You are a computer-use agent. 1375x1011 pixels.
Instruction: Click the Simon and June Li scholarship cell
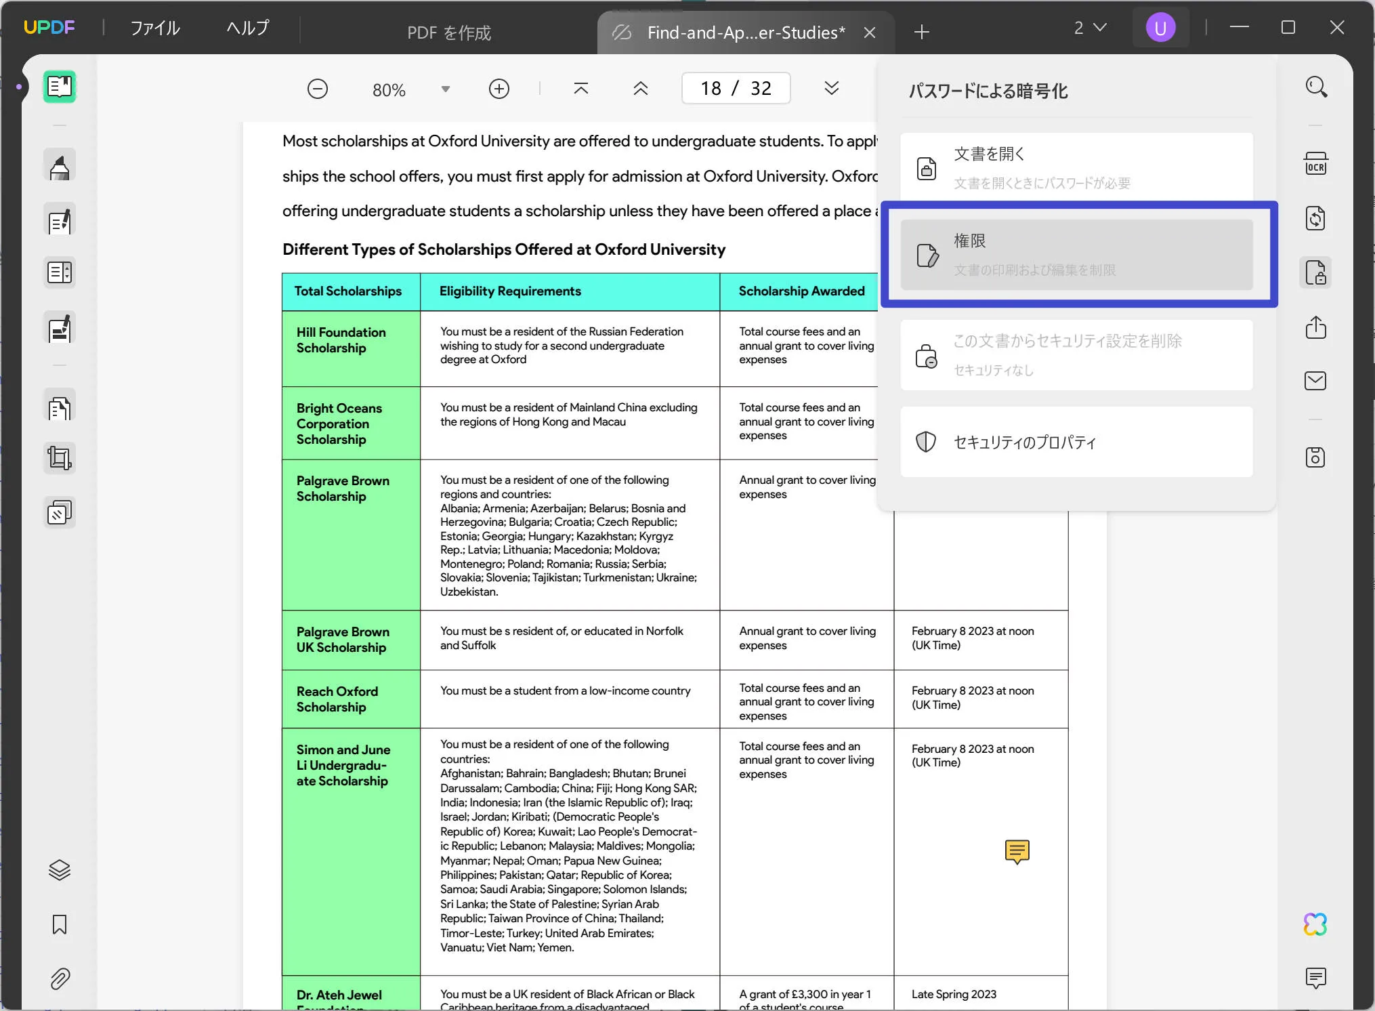point(351,852)
